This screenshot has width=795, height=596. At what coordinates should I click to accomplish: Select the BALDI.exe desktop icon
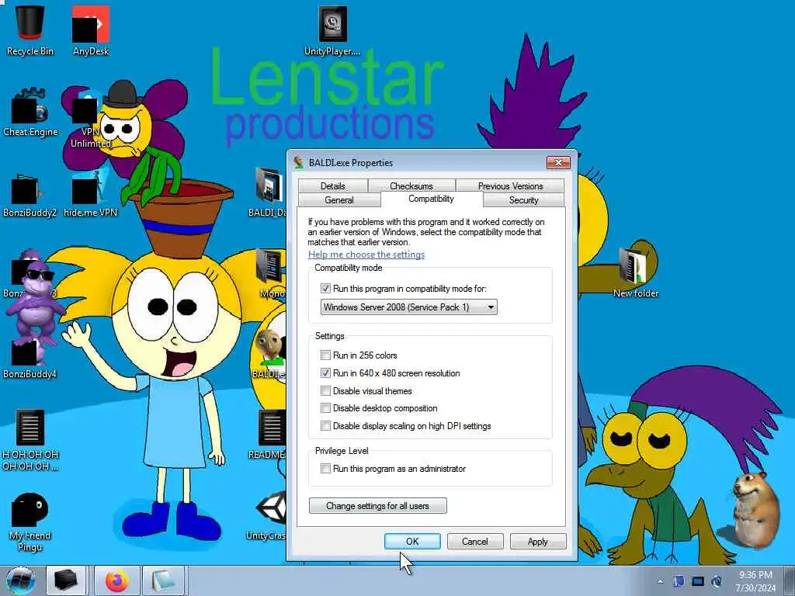click(x=269, y=355)
